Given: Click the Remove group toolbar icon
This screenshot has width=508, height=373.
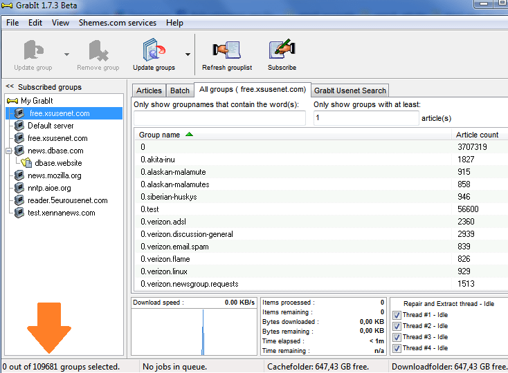Looking at the screenshot, I should click(x=98, y=50).
